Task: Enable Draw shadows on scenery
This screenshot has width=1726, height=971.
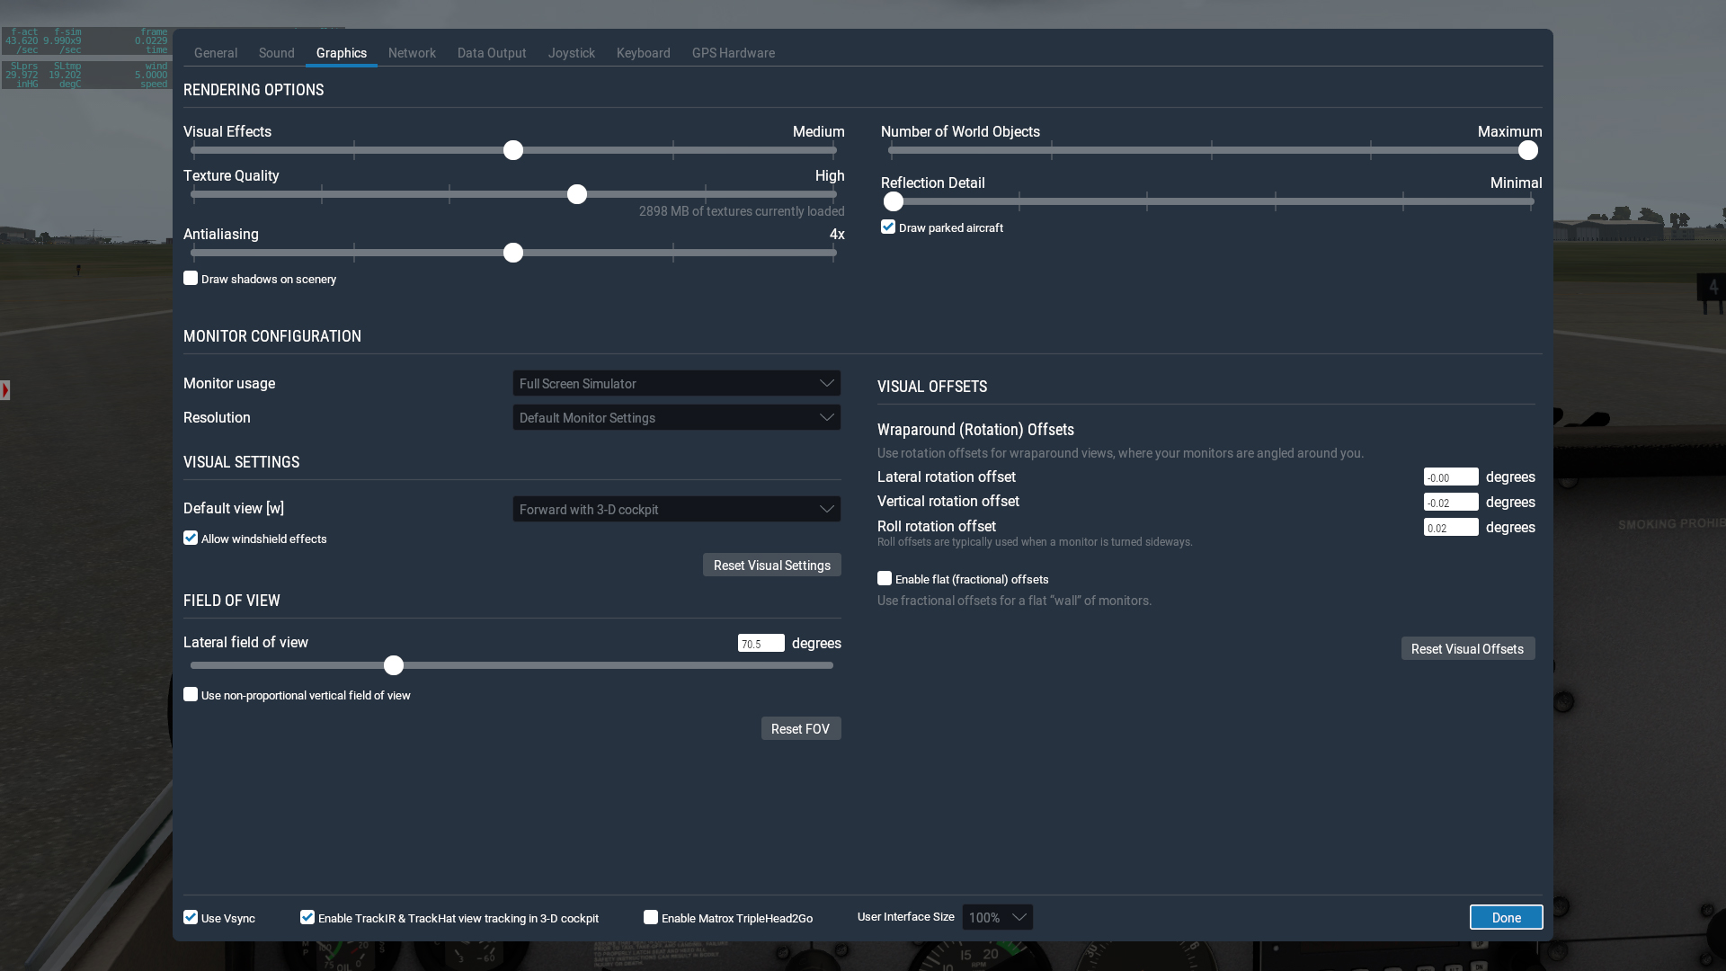Action: pos(191,279)
